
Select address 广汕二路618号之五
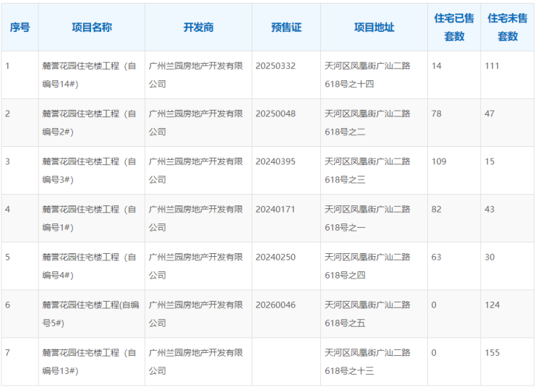click(367, 314)
